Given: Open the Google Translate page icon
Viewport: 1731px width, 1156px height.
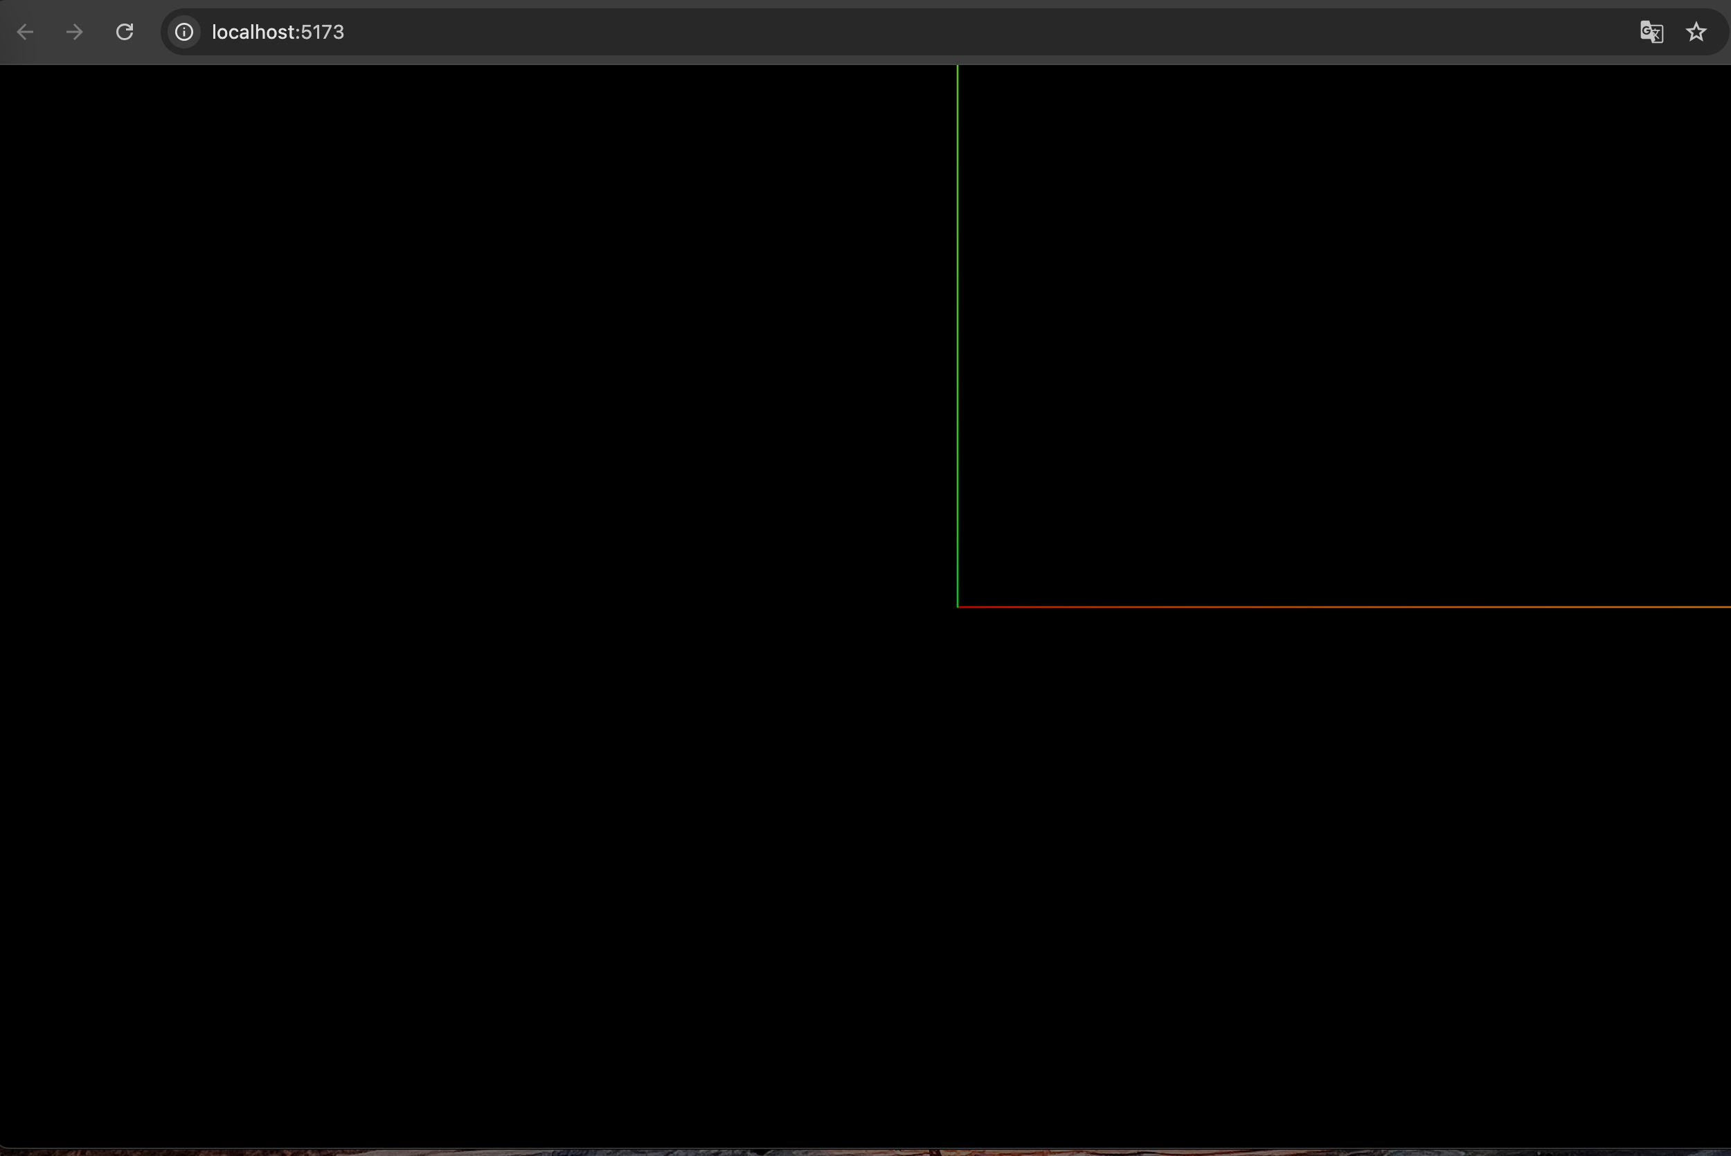Looking at the screenshot, I should [1651, 32].
